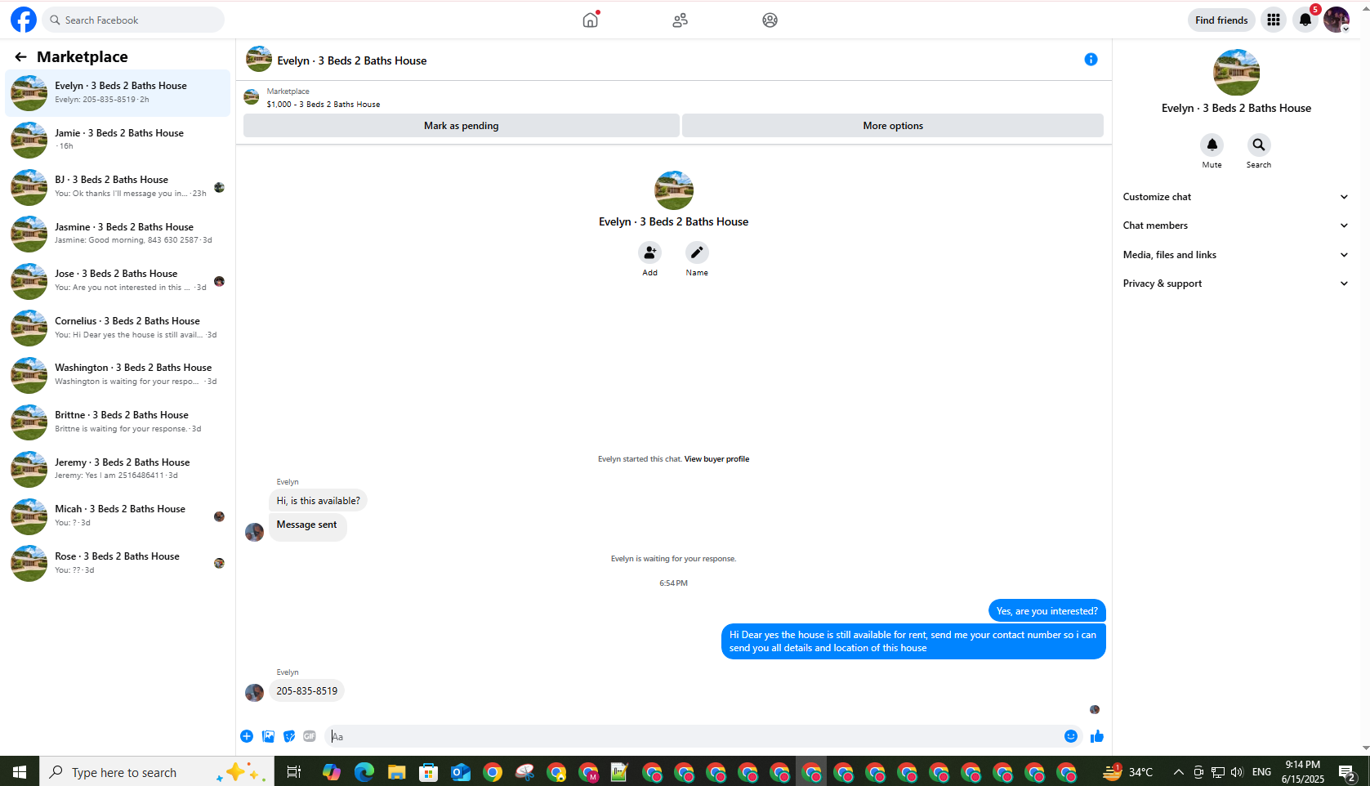The height and width of the screenshot is (786, 1370).
Task: Open the account profile avatar menu
Action: pyautogui.click(x=1337, y=20)
